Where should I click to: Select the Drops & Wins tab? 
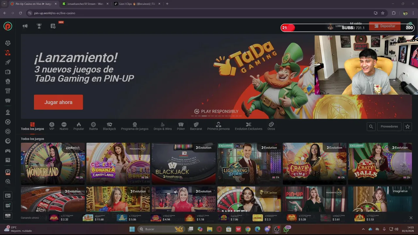tap(163, 126)
